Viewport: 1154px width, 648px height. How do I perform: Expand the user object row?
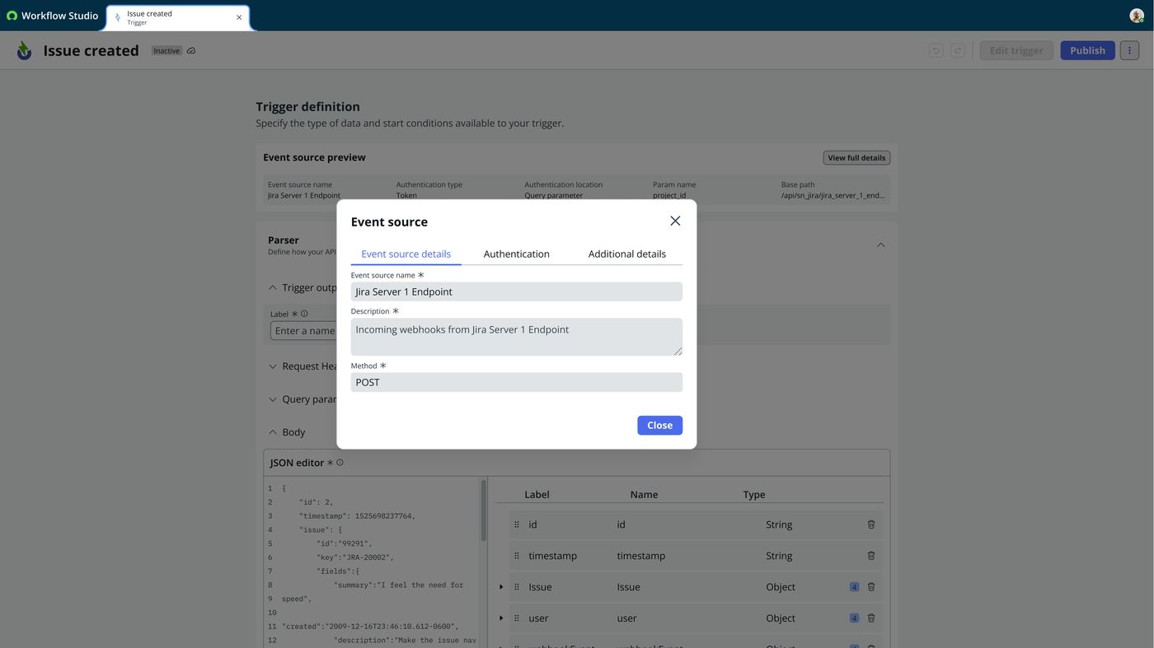pos(501,618)
